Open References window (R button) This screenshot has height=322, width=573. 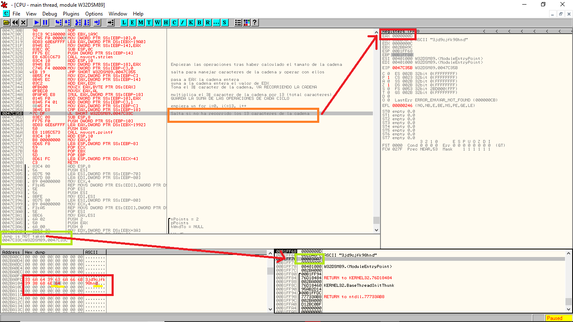click(208, 22)
